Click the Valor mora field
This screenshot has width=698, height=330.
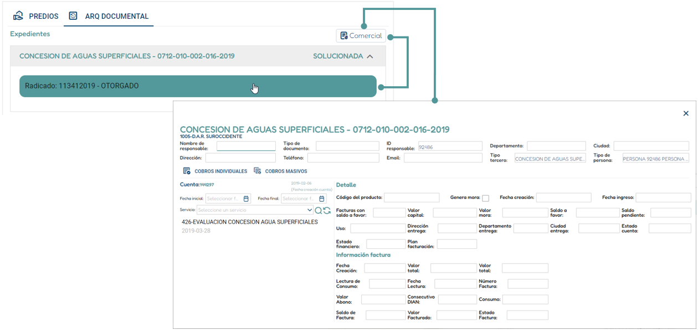[525, 213]
